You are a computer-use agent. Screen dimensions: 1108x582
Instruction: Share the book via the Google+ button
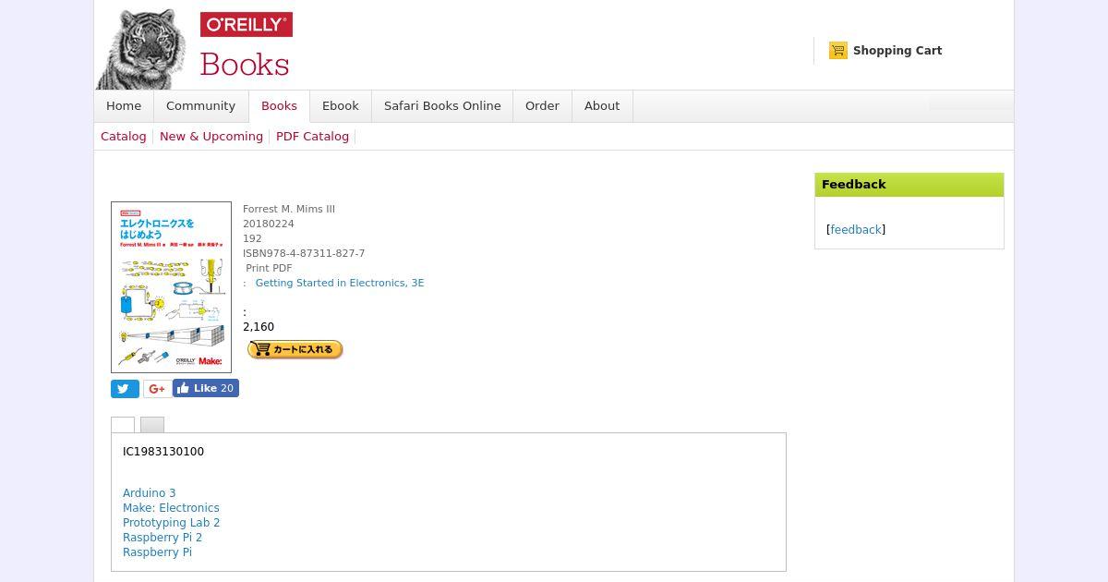tap(157, 389)
